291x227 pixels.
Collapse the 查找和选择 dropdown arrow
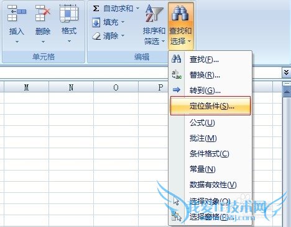click(189, 41)
